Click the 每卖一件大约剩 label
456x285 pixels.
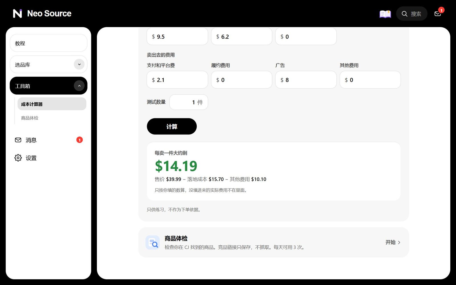click(x=171, y=153)
